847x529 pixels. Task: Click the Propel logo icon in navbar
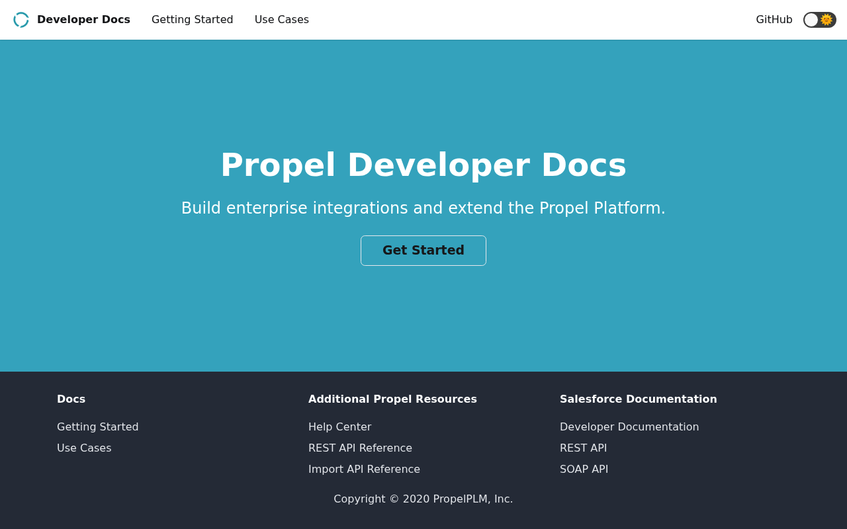21,20
